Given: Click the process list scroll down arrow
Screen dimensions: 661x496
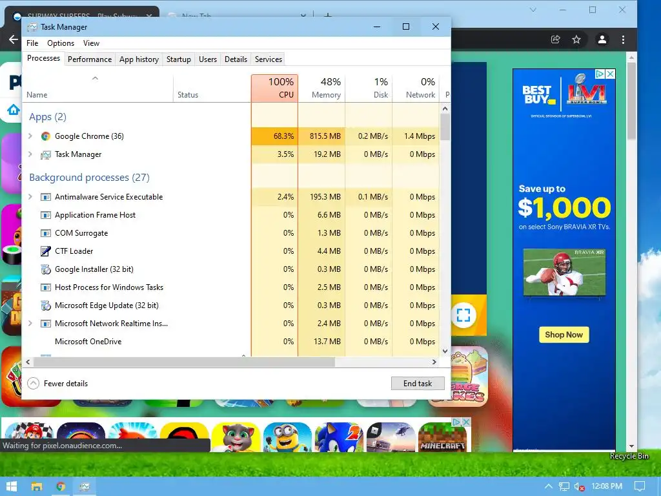Looking at the screenshot, I should (445, 351).
